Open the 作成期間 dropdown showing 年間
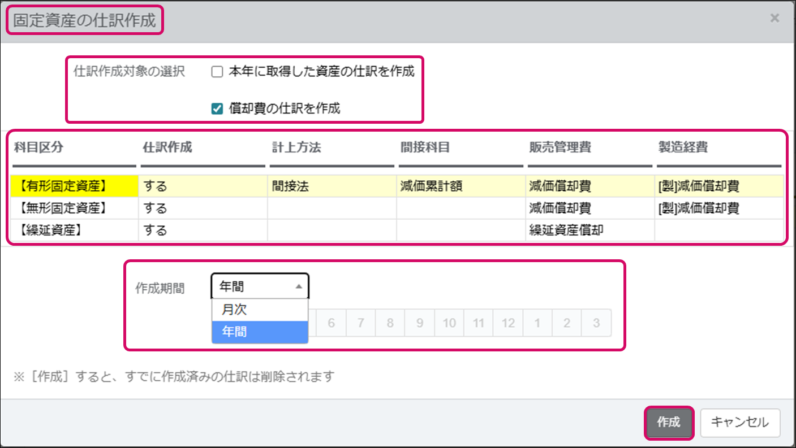Screen dimensions: 796x448 pos(260,287)
